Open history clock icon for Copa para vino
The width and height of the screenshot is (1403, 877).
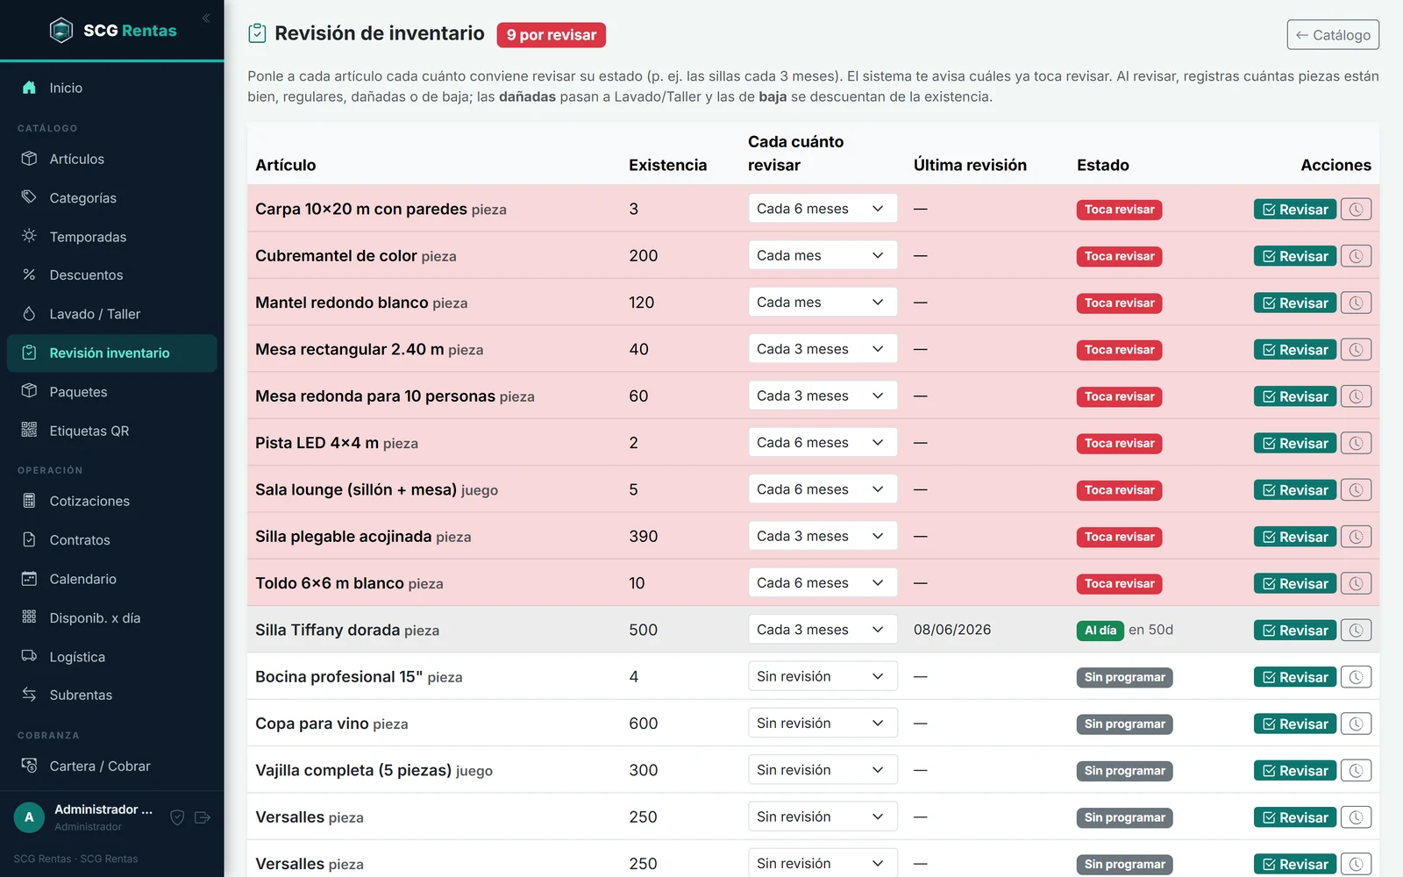(1356, 724)
